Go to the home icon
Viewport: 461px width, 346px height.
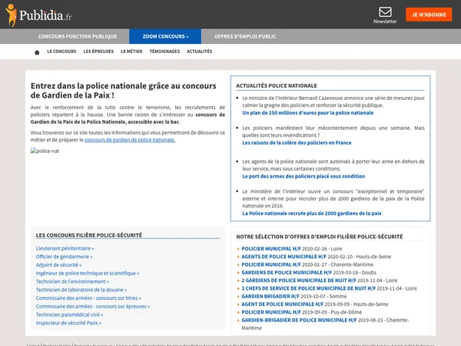click(37, 52)
